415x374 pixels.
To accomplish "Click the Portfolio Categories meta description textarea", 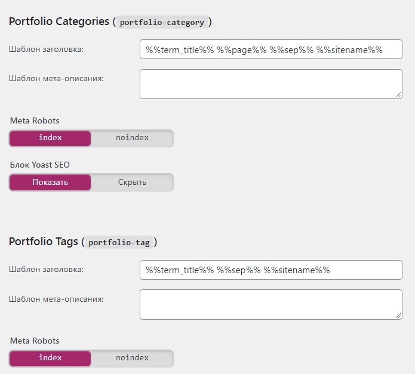I will (270, 84).
